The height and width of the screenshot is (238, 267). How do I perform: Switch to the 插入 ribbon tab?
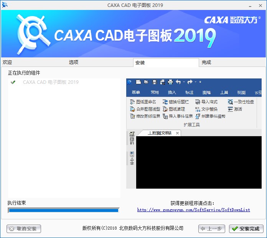click(172, 92)
